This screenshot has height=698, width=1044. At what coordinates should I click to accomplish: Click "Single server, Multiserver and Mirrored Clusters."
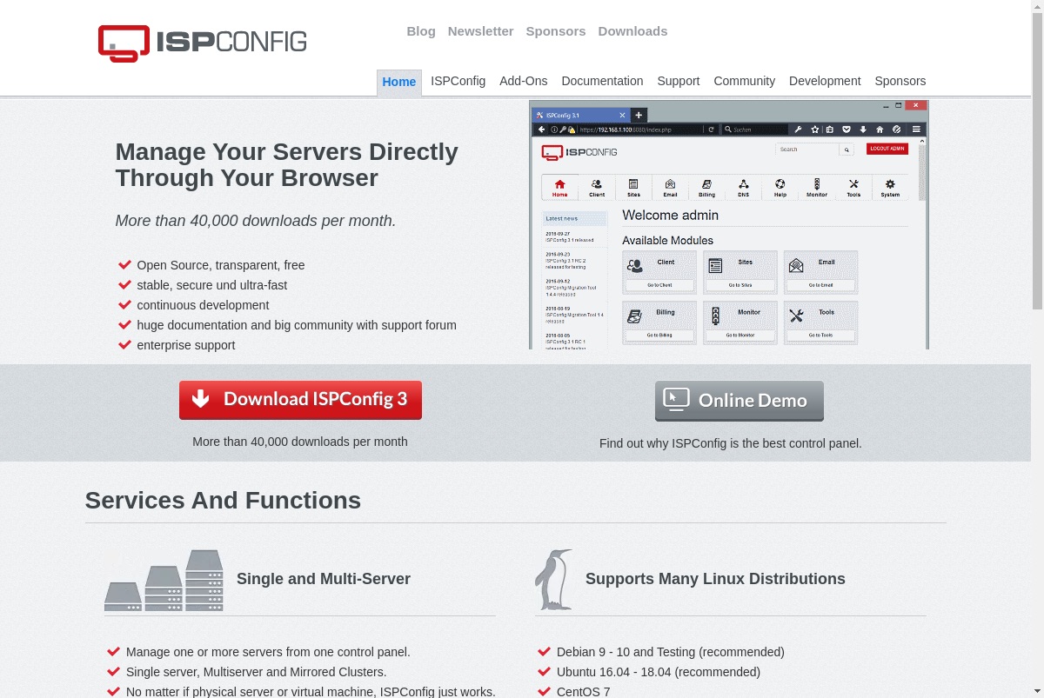(x=257, y=672)
